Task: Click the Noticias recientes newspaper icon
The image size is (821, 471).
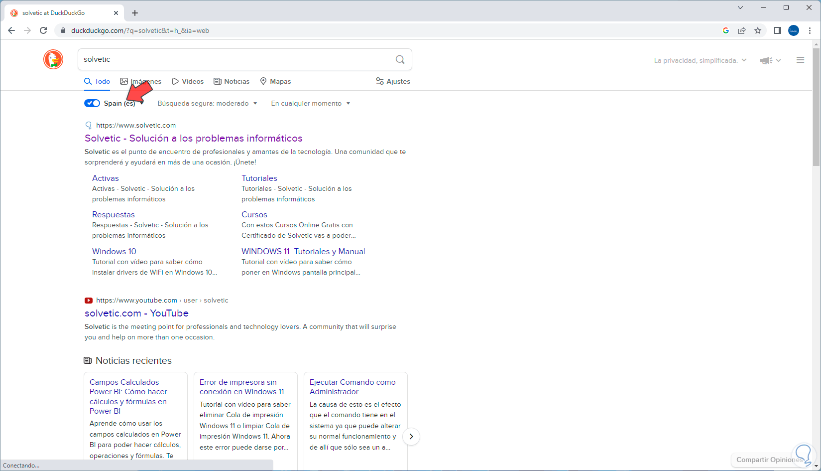Action: pyautogui.click(x=88, y=360)
